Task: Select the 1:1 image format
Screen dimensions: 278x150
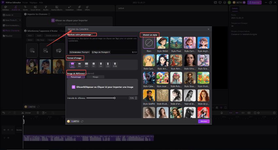Action: click(x=94, y=65)
